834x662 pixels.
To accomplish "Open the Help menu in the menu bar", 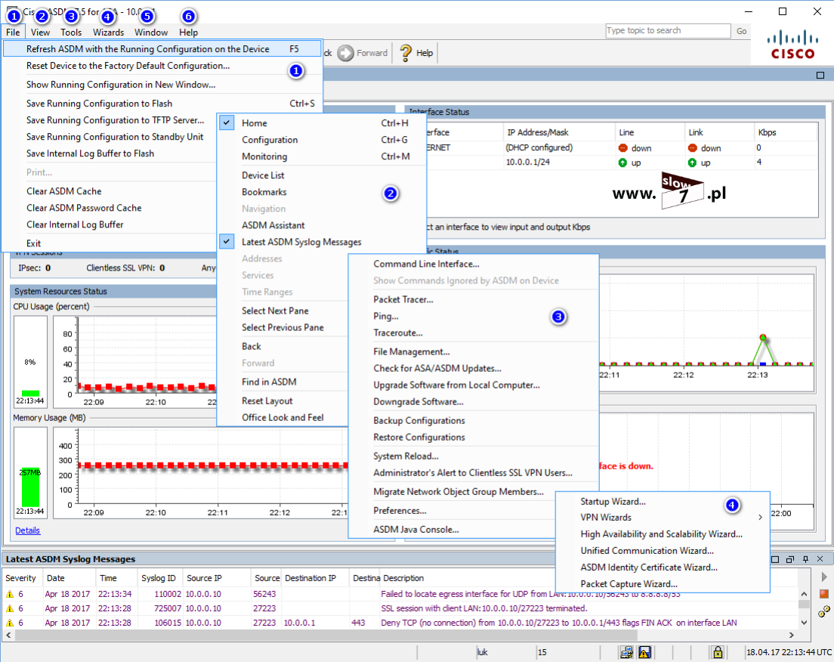I will coord(188,32).
